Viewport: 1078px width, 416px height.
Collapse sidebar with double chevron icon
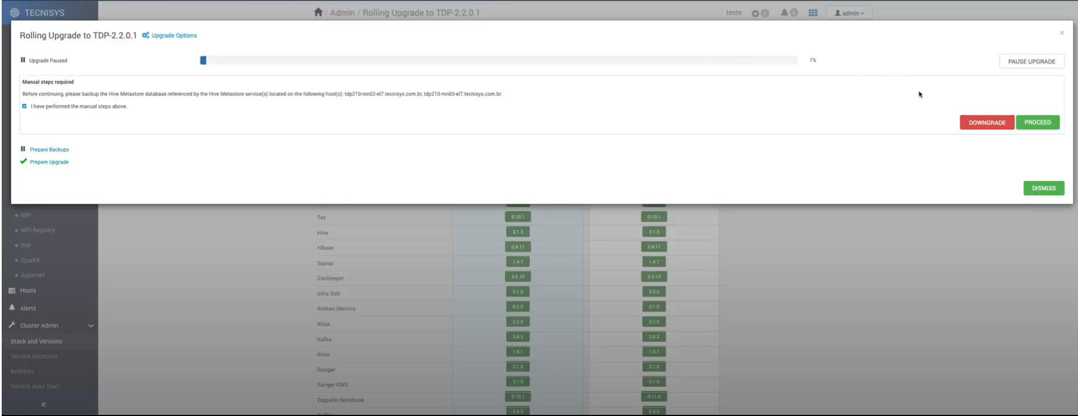tap(44, 405)
